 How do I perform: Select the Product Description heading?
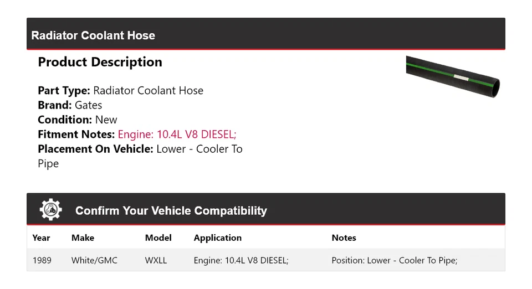[x=100, y=62]
